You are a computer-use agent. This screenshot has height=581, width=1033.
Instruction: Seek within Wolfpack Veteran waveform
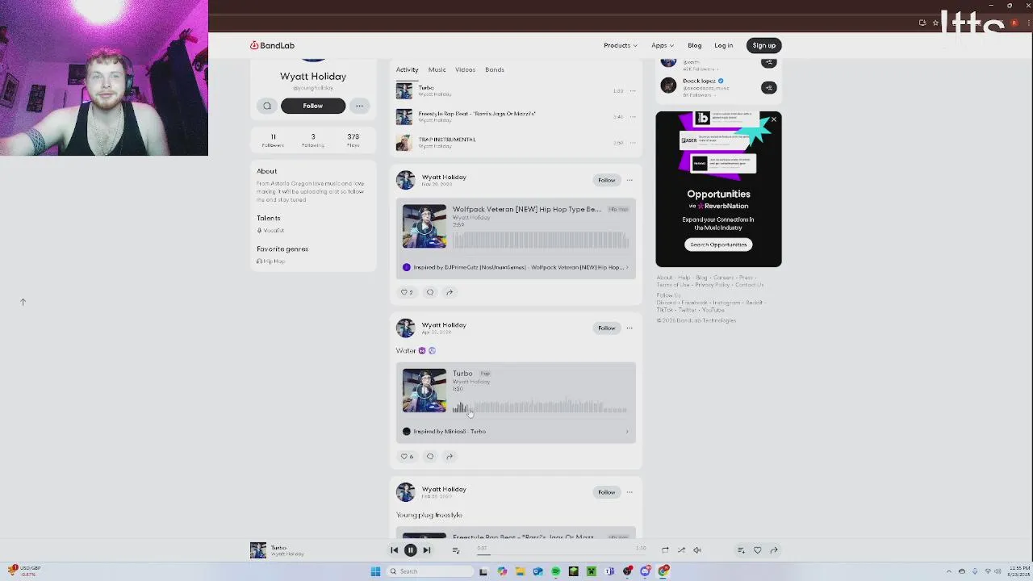coord(540,240)
